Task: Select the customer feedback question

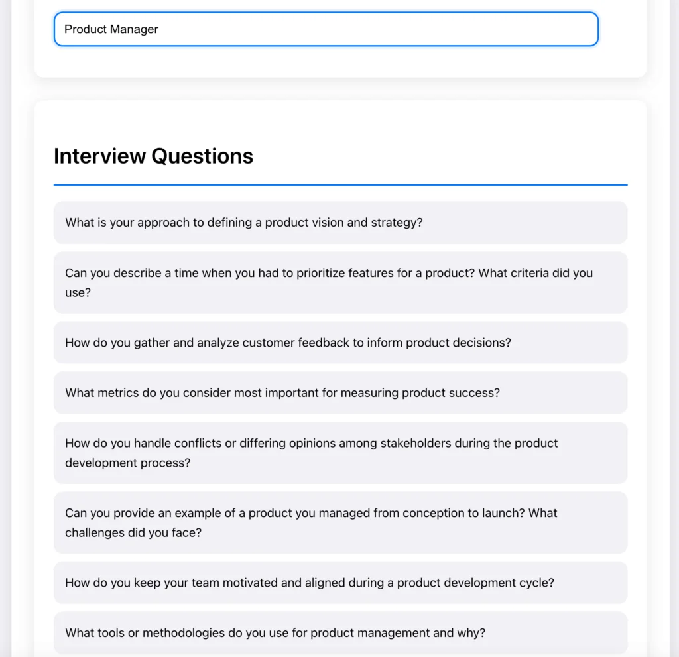Action: tap(340, 343)
